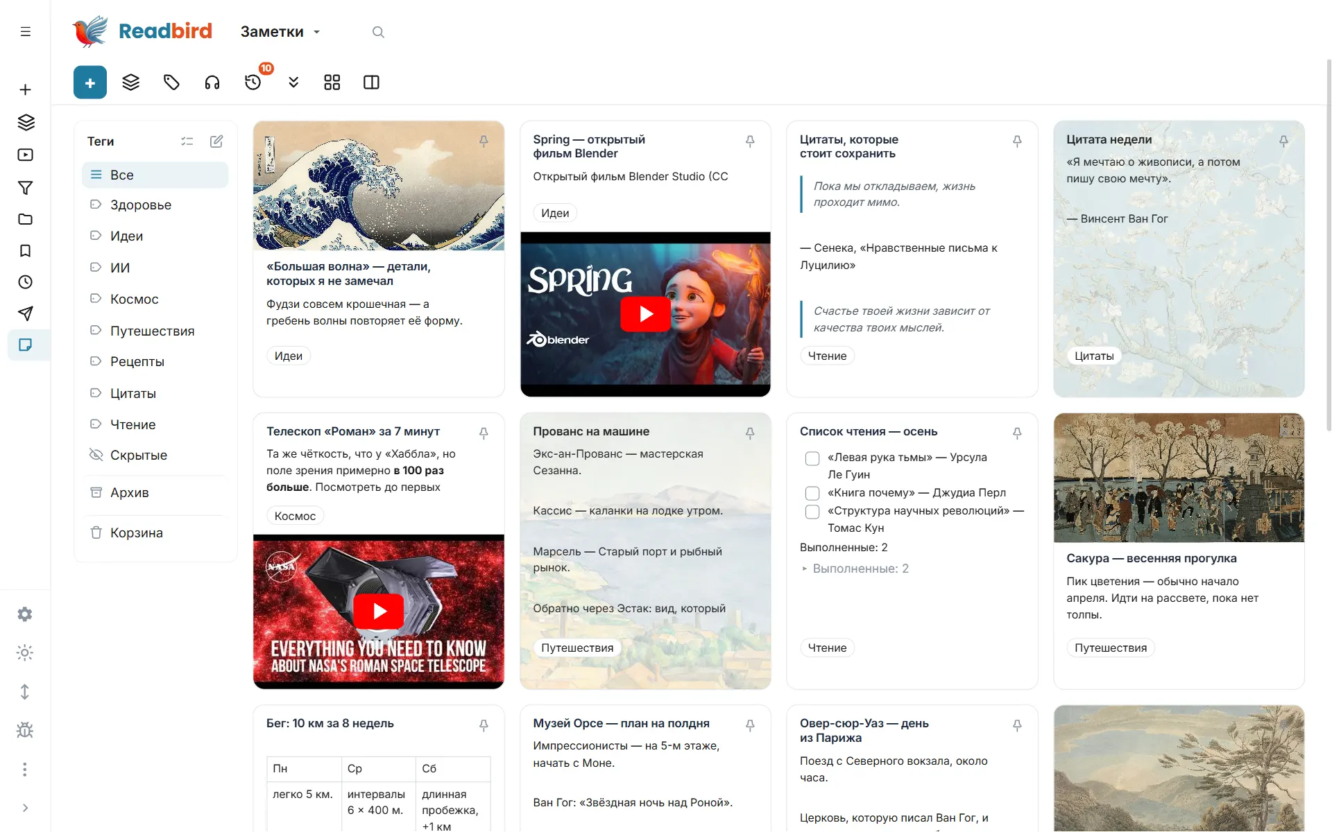
Task: Open history icon with 10 badge
Action: [253, 83]
